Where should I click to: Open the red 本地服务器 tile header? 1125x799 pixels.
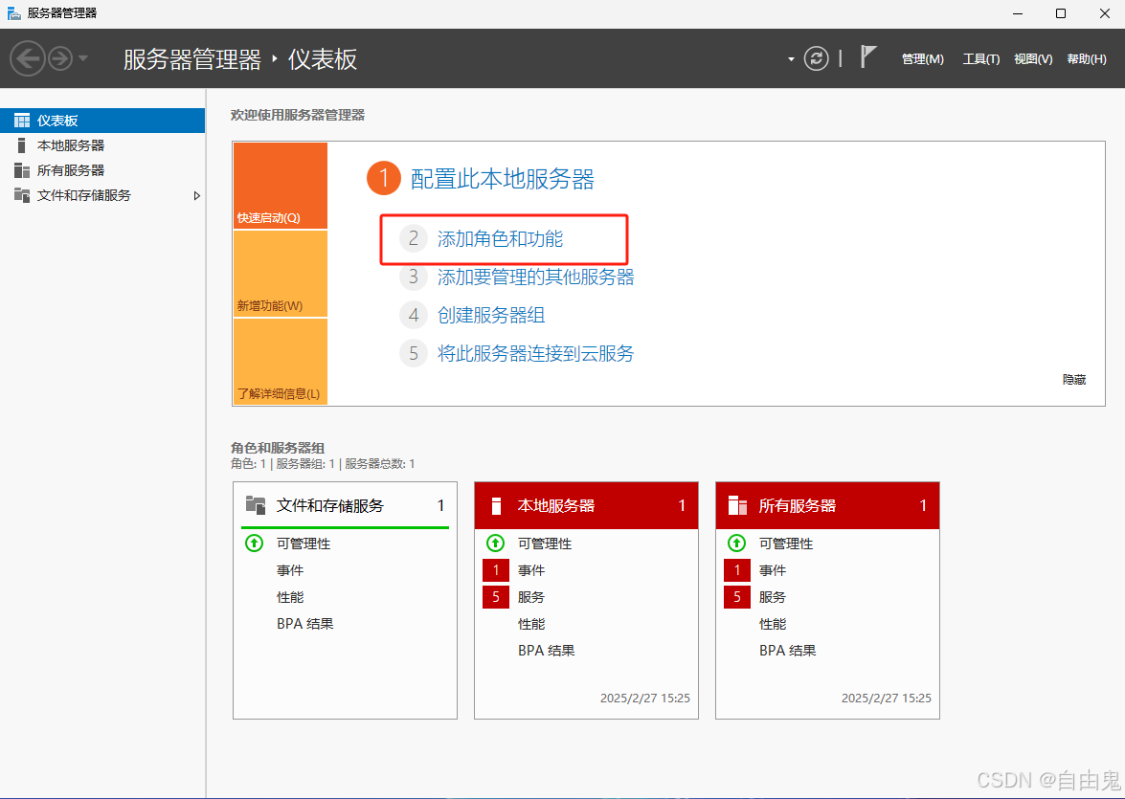pyautogui.click(x=586, y=505)
